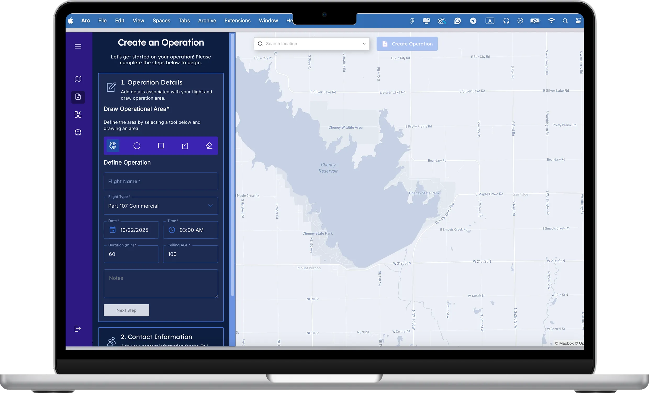Open the dashboard widgets sidebar icon
Viewport: 649px width, 393px height.
(78, 114)
